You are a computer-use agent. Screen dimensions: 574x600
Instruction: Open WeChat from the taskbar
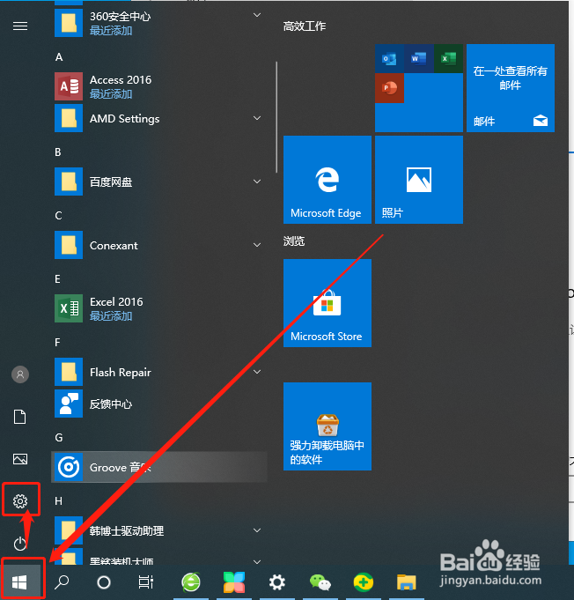(x=320, y=582)
